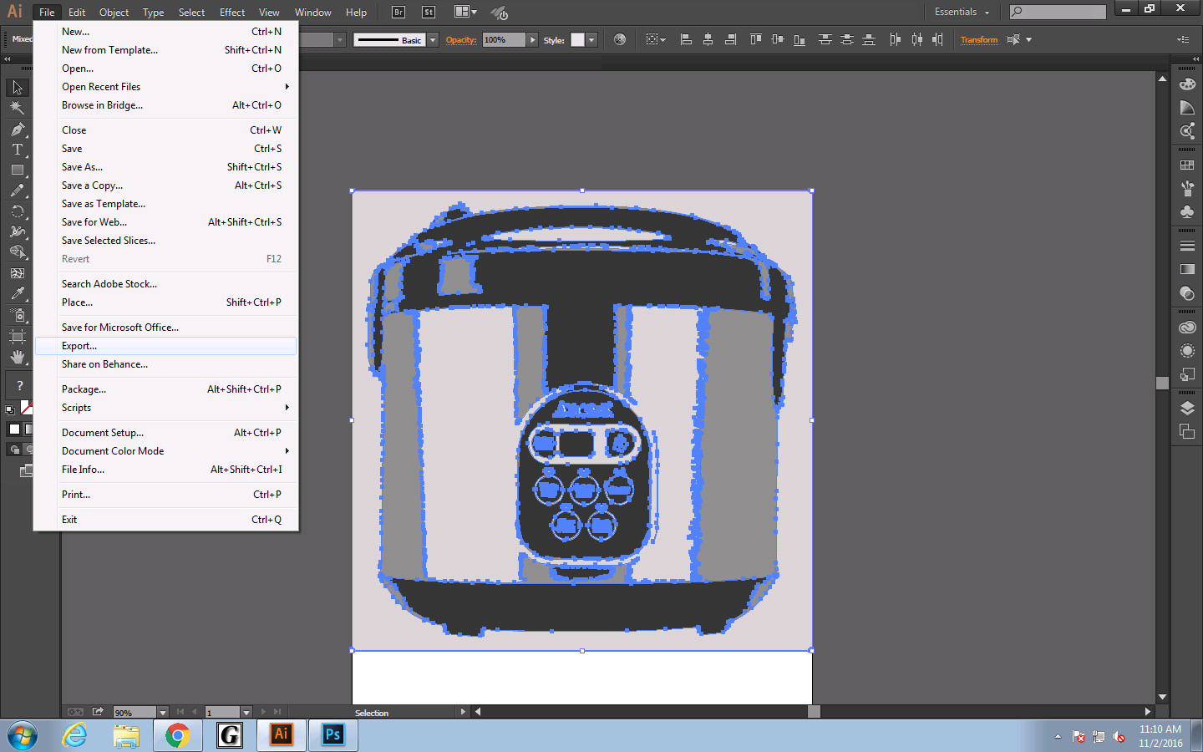
Task: Open the Color panel palette icon
Action: (1187, 84)
